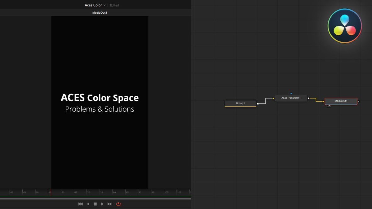Click frame 100 on the time ruler
The height and width of the screenshot is (209, 372).
coord(166,192)
